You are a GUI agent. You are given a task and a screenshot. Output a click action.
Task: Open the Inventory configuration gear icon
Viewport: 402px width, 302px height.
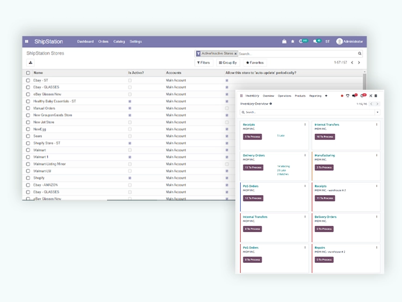coord(326,96)
